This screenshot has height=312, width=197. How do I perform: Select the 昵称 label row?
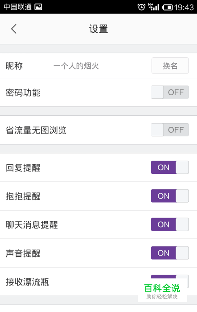coord(98,66)
